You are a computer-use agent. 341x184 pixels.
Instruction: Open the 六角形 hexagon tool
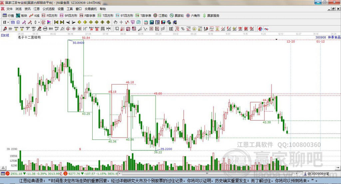coord(193,16)
